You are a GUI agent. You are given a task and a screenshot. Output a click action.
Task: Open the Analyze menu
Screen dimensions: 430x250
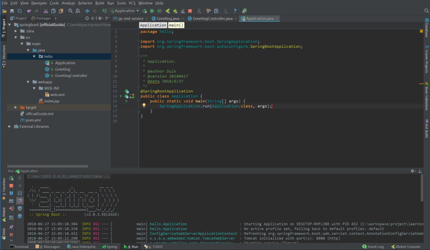(68, 3)
